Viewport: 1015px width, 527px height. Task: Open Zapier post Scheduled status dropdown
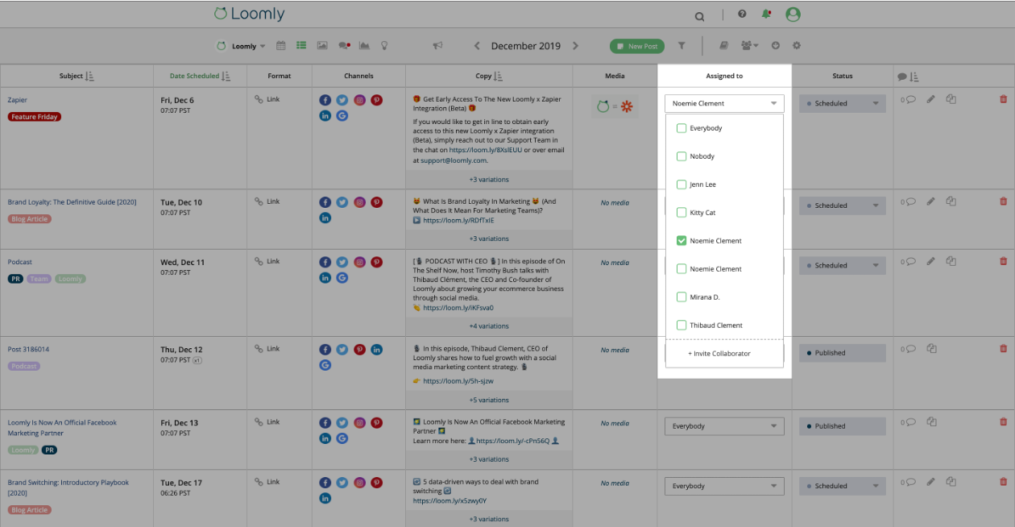tap(843, 103)
